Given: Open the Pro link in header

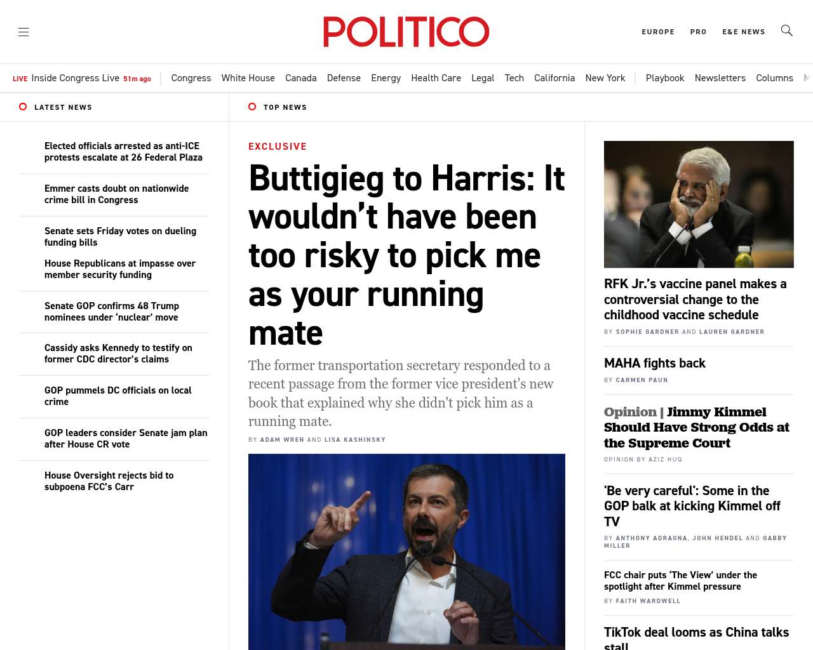Looking at the screenshot, I should pos(698,32).
